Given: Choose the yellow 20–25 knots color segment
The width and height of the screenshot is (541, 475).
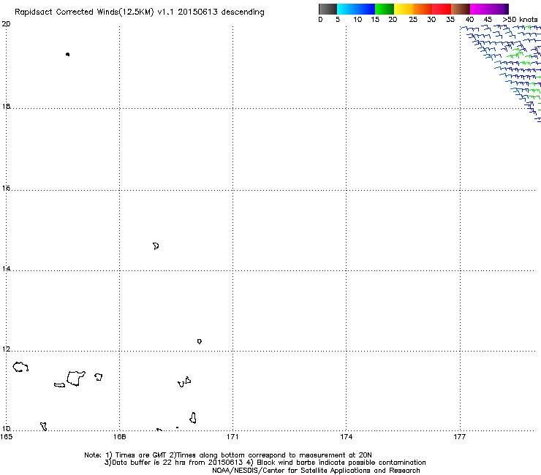Looking at the screenshot, I should (x=404, y=9).
